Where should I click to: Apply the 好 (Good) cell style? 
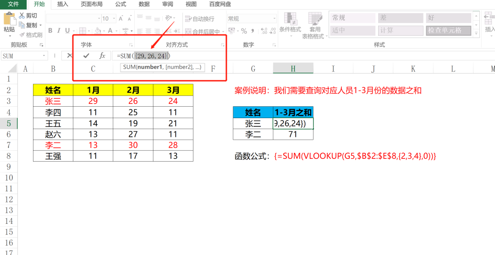448,18
